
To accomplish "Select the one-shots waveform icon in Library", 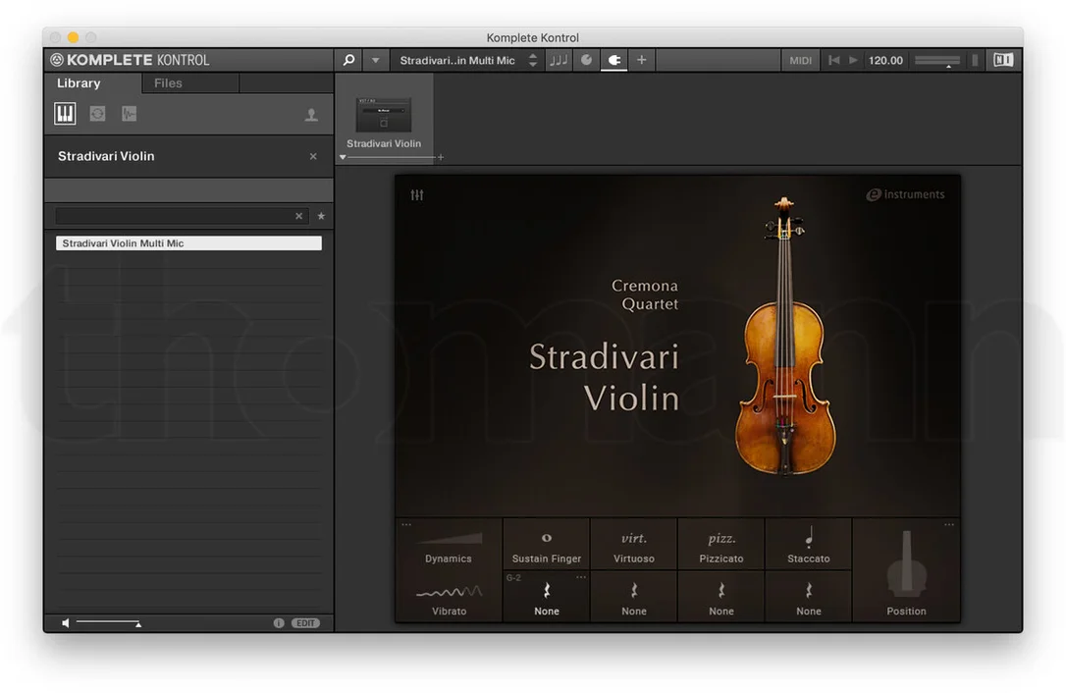I will (130, 114).
